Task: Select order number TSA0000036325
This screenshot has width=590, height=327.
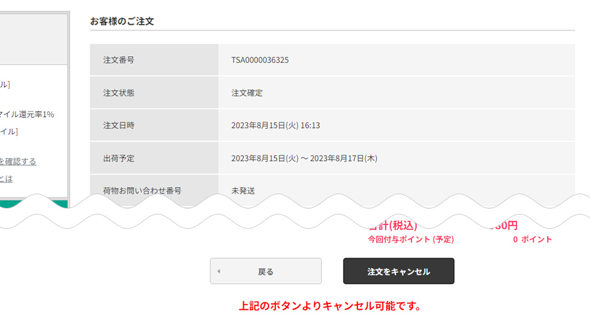Action: 260,60
